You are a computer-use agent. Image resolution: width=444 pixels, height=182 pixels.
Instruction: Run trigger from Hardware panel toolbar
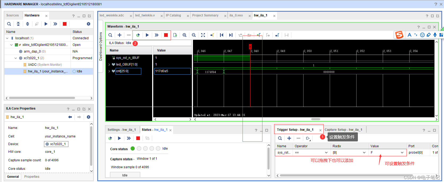point(46,24)
